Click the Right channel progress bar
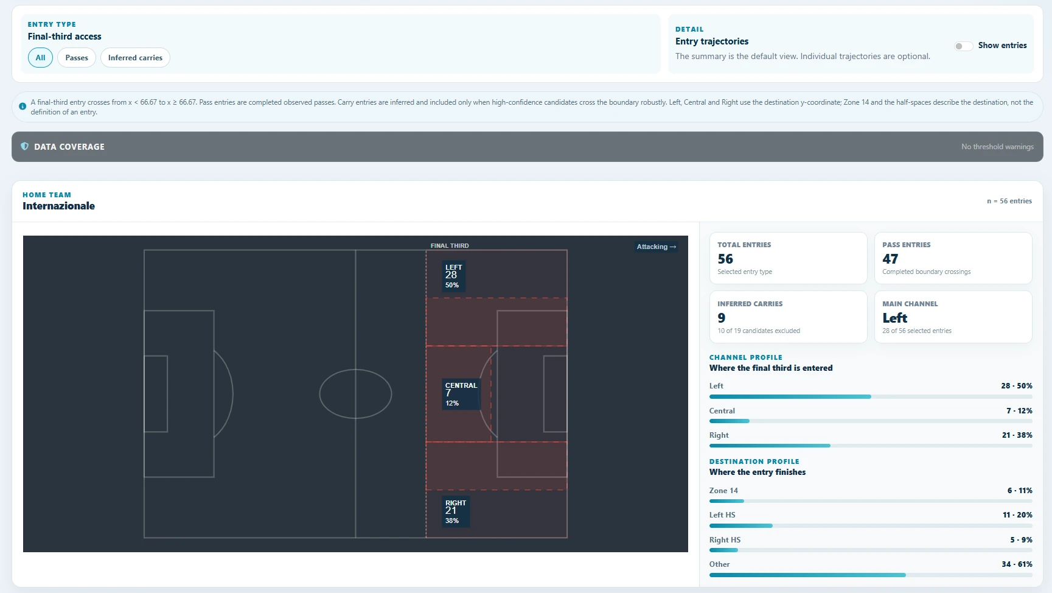Viewport: 1052px width, 593px height. (871, 446)
